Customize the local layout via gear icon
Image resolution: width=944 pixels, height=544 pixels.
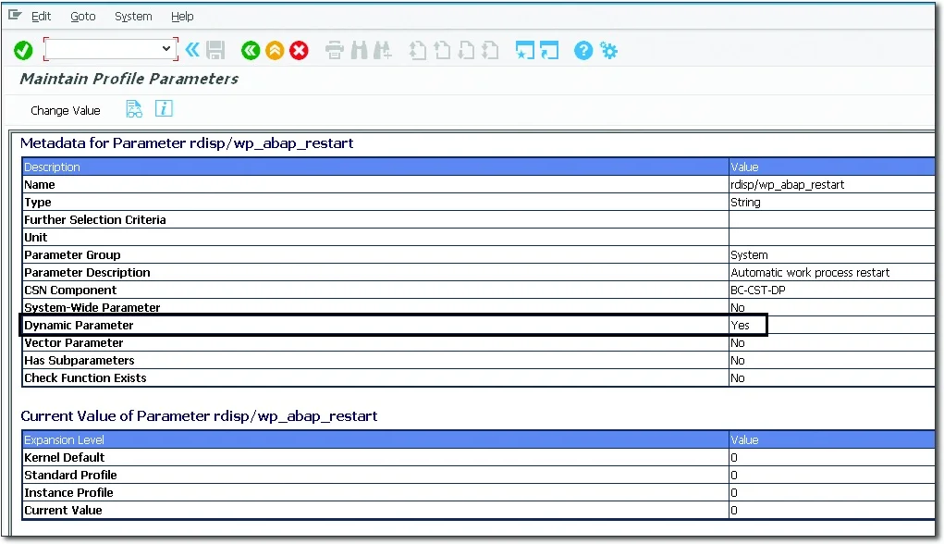pyautogui.click(x=608, y=50)
